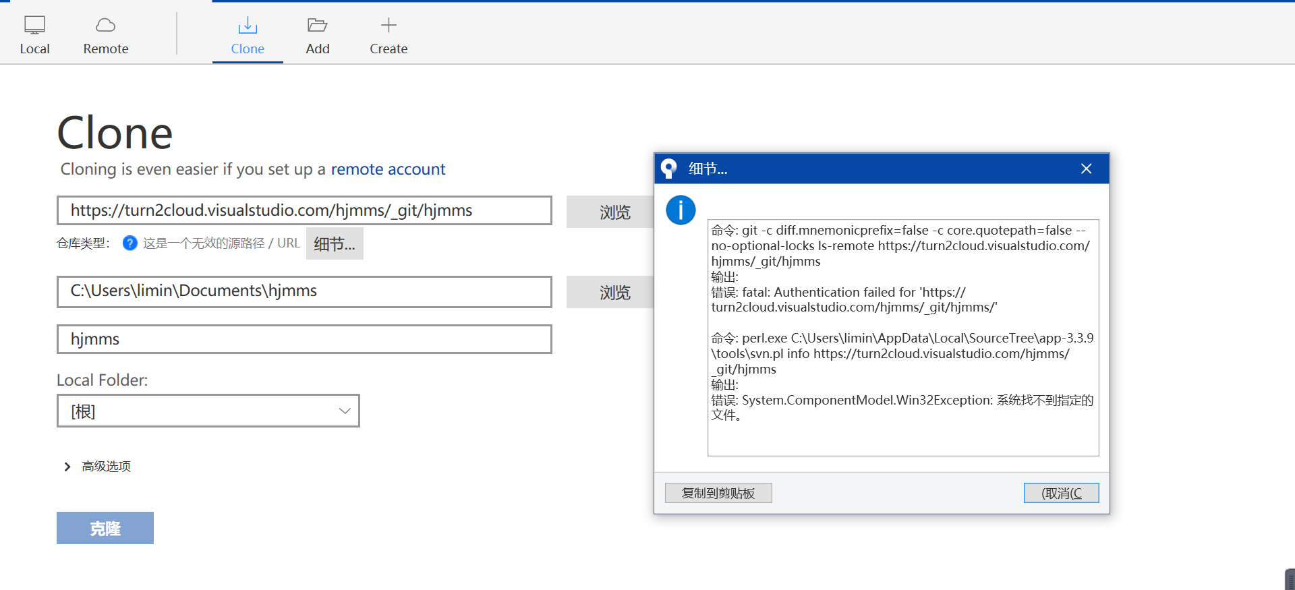This screenshot has height=590, width=1295.
Task: Click the Create plus icon
Action: [388, 25]
